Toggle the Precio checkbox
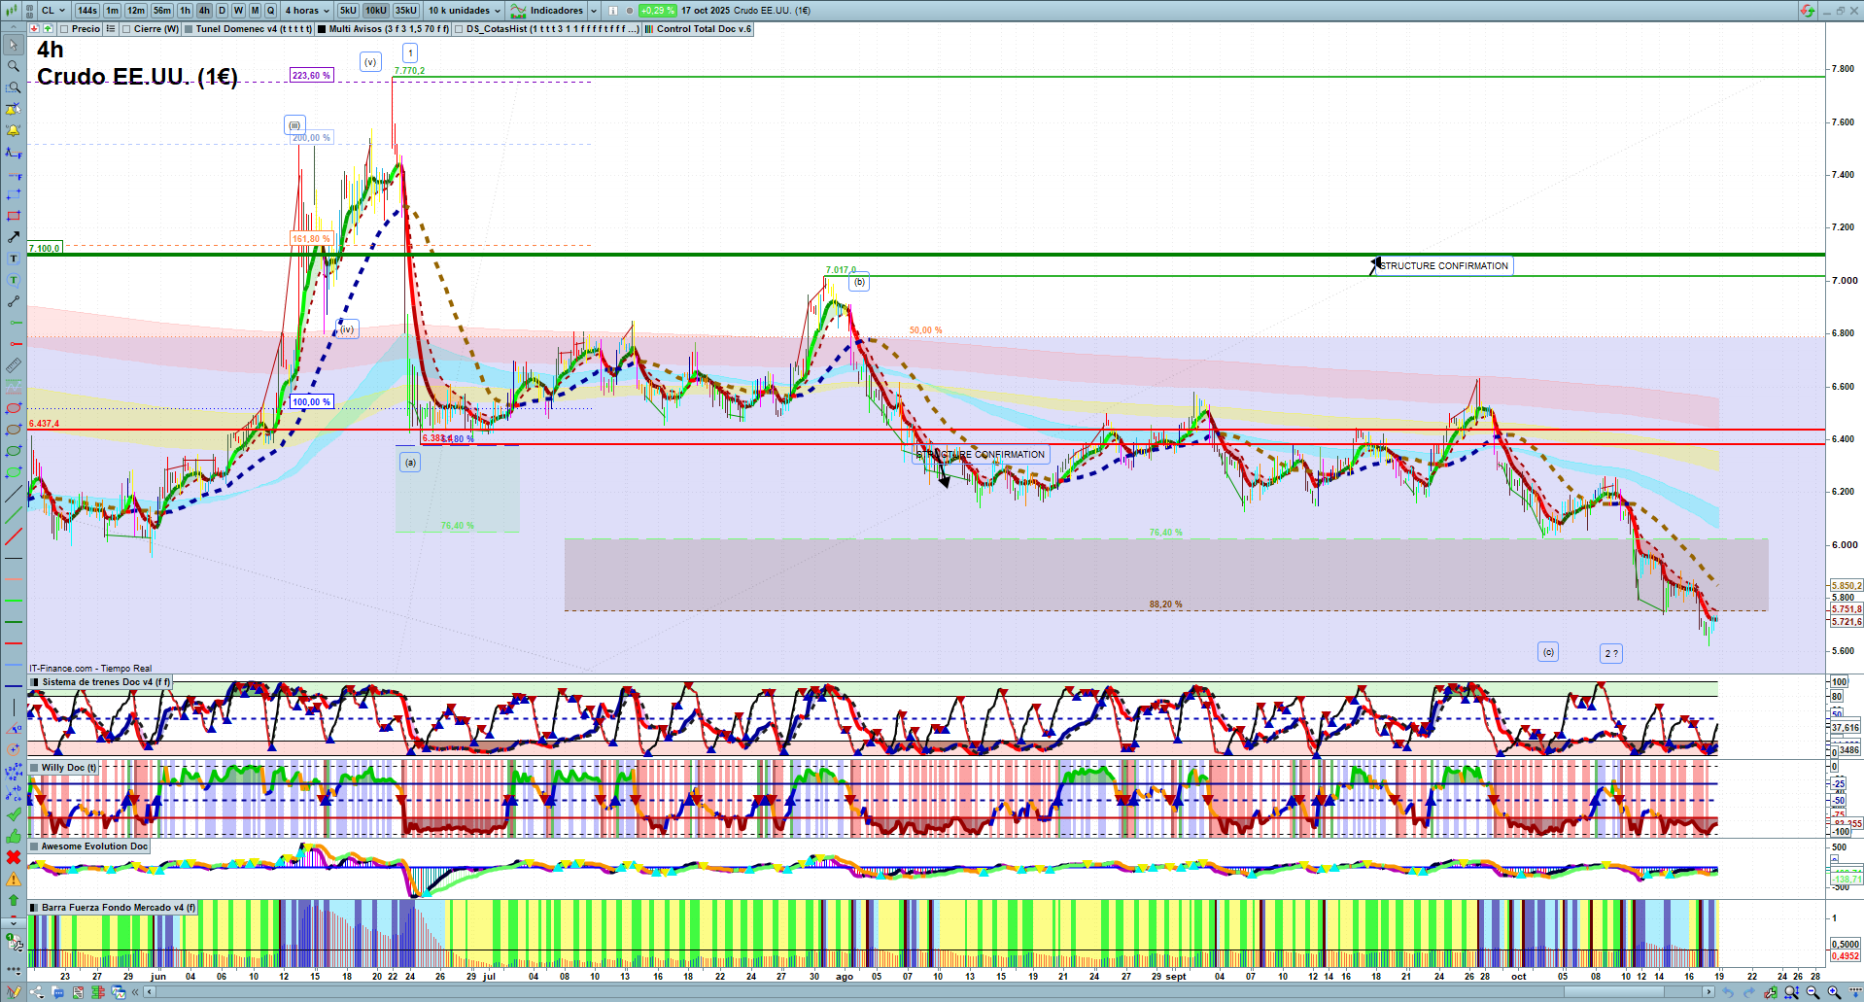The image size is (1864, 1002). (x=64, y=29)
